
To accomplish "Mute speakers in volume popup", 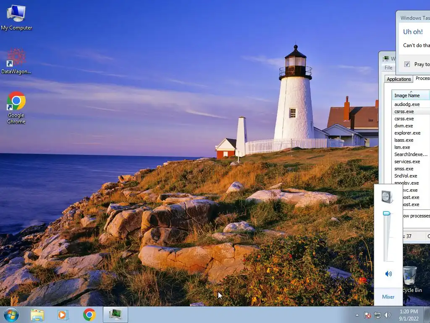I will click(x=388, y=273).
